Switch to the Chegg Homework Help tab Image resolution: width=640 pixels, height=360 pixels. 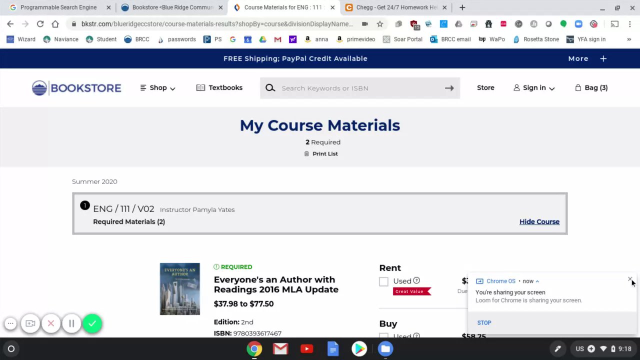tap(396, 7)
